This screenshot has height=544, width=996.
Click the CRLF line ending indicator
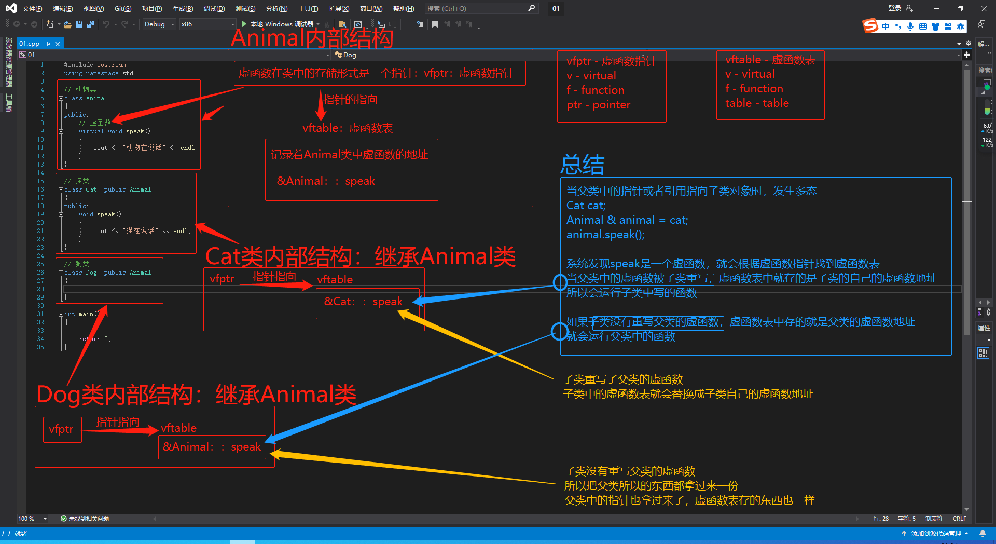[960, 519]
